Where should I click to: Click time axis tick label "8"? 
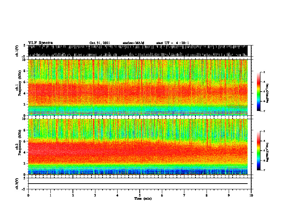(x=207, y=195)
